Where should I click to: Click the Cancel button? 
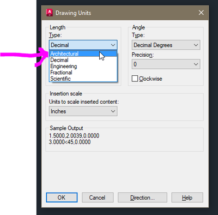[98, 198]
